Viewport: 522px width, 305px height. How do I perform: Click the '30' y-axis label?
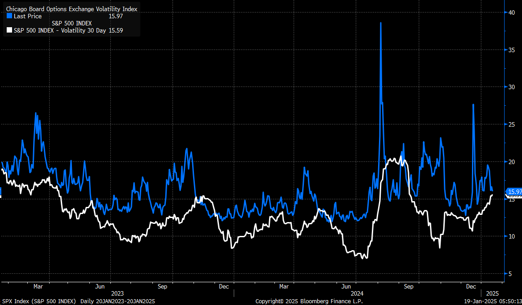click(512, 87)
